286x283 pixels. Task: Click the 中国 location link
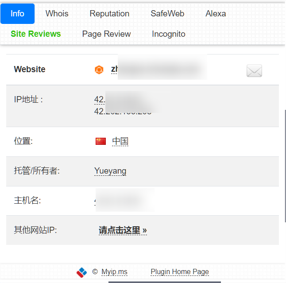click(120, 141)
